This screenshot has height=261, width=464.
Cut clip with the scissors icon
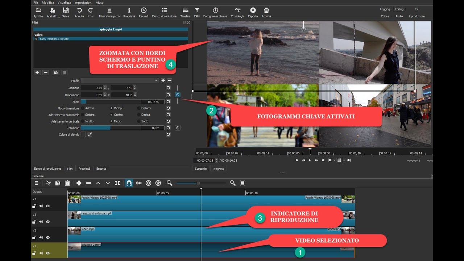click(48, 183)
